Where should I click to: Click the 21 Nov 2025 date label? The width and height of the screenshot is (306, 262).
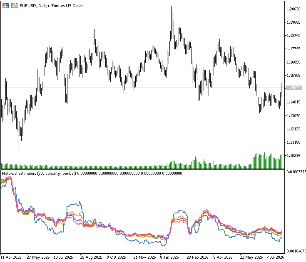click(144, 257)
